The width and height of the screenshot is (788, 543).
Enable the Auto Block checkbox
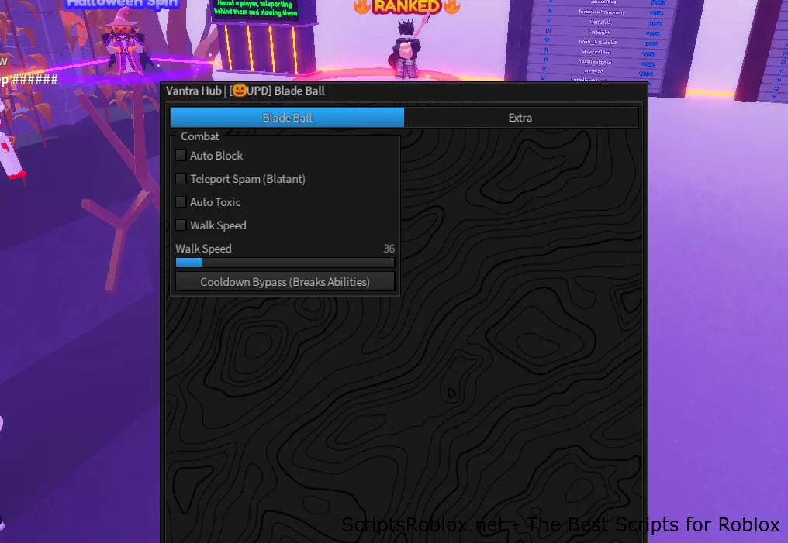click(181, 155)
